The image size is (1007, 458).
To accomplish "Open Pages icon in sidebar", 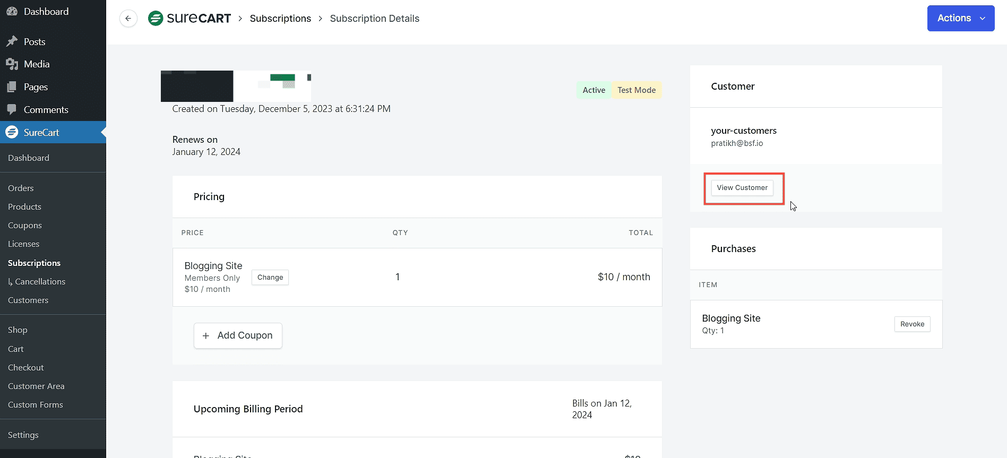I will tap(12, 87).
